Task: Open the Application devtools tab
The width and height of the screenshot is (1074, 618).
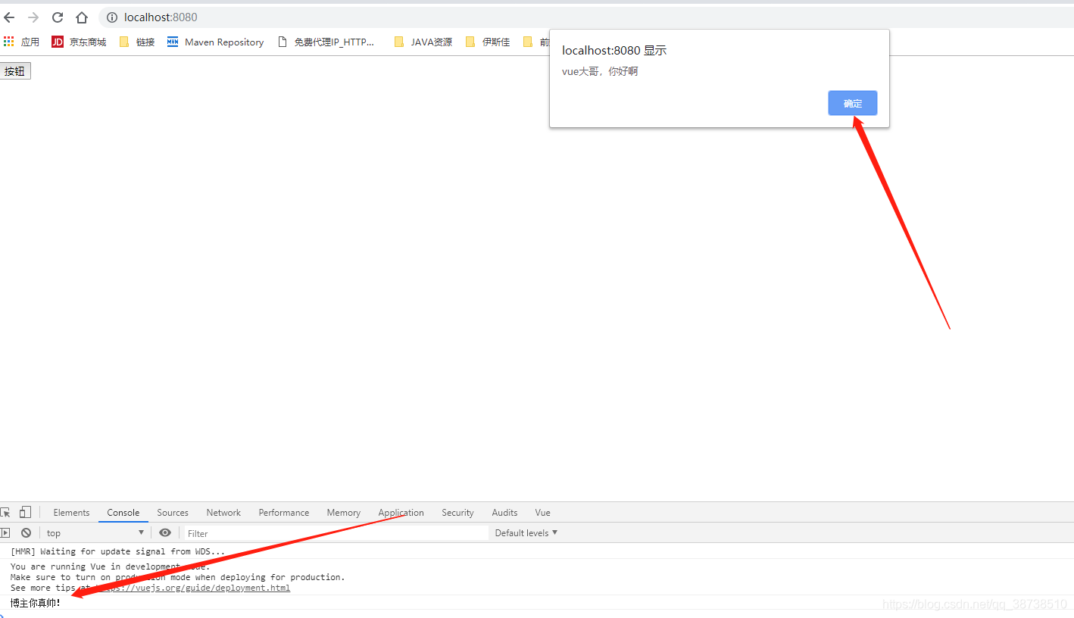Action: pos(401,513)
